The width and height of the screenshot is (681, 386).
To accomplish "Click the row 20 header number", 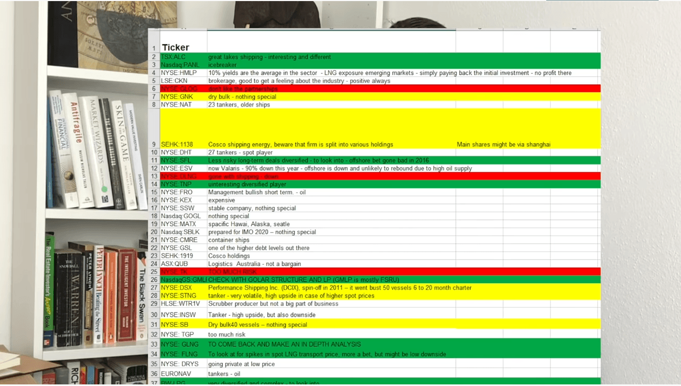I will pyautogui.click(x=154, y=232).
